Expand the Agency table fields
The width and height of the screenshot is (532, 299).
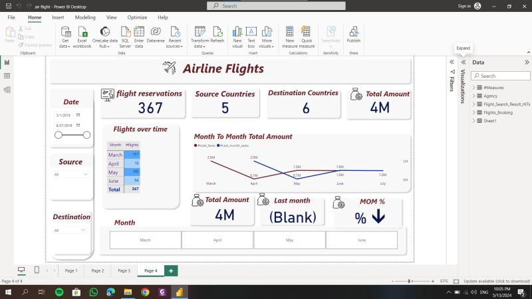point(475,96)
